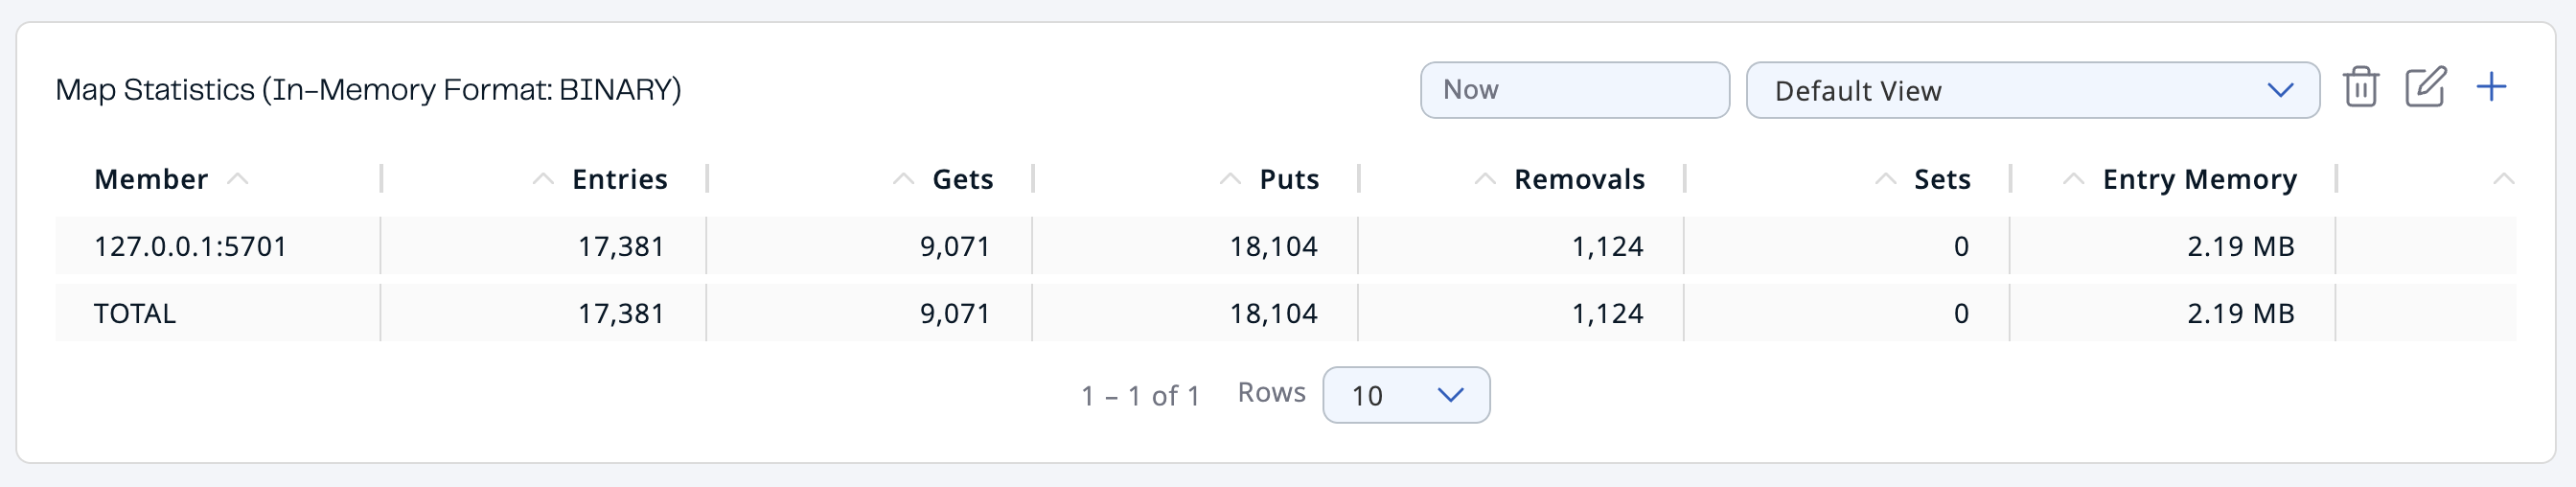
Task: Click the plus add view icon
Action: click(x=2491, y=87)
